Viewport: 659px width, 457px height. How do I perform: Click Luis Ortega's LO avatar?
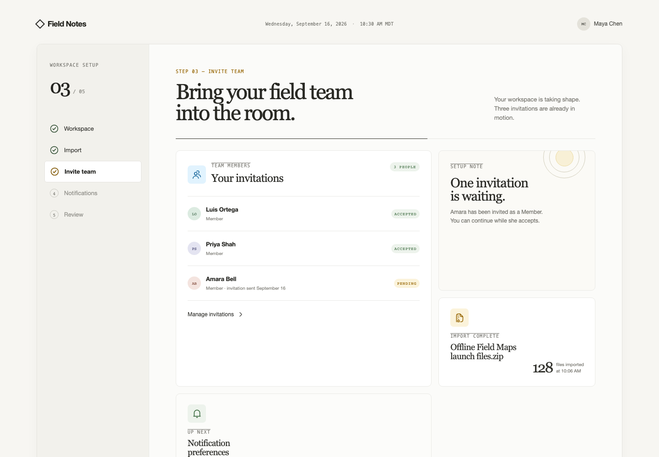click(194, 214)
